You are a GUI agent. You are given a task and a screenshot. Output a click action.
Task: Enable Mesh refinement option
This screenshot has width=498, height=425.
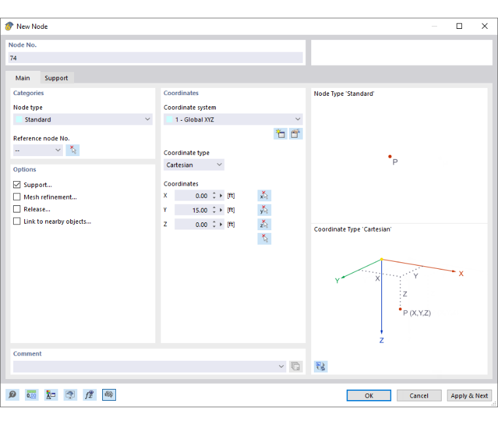point(17,197)
